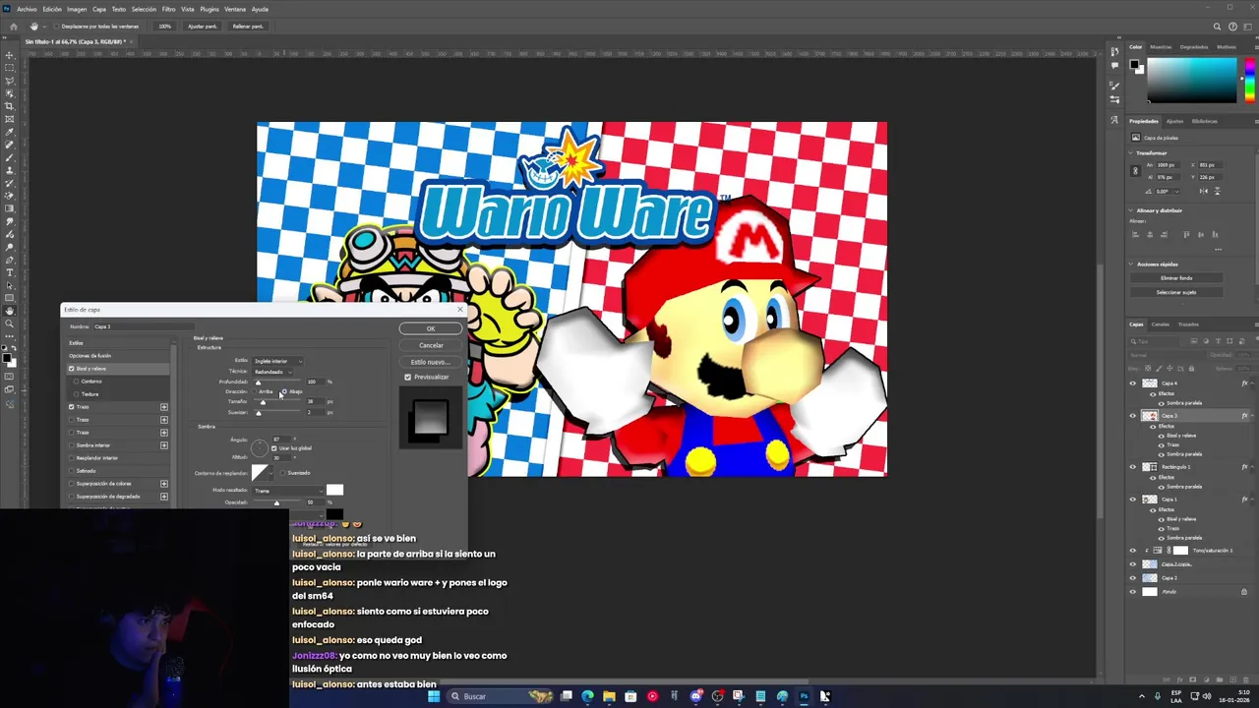The width and height of the screenshot is (1259, 708).
Task: Select the Arriba direction radio button
Action: coord(256,391)
